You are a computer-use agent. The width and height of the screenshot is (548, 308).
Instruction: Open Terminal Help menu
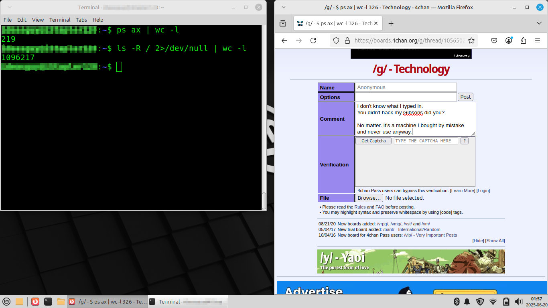[98, 20]
